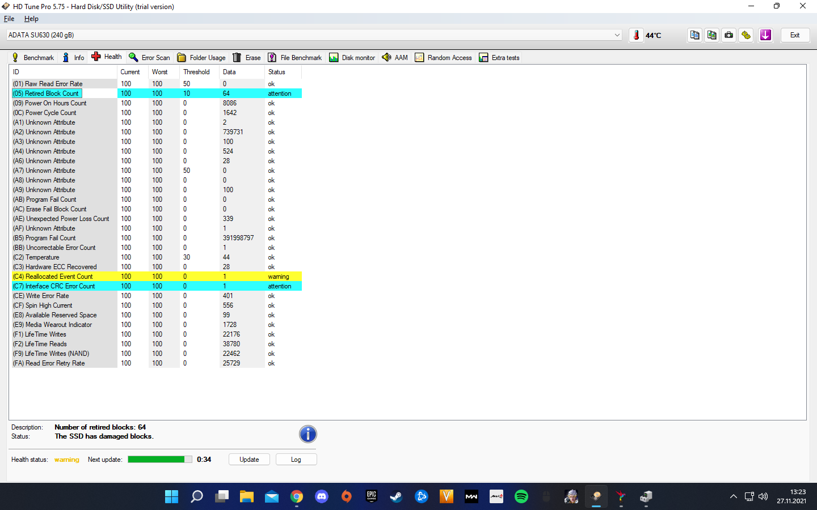Image resolution: width=817 pixels, height=510 pixels.
Task: Select the Health tab
Action: (x=107, y=57)
